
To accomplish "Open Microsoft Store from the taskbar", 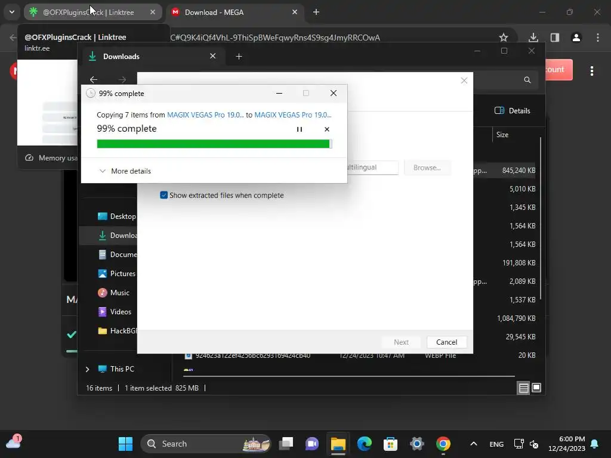I will pyautogui.click(x=390, y=444).
